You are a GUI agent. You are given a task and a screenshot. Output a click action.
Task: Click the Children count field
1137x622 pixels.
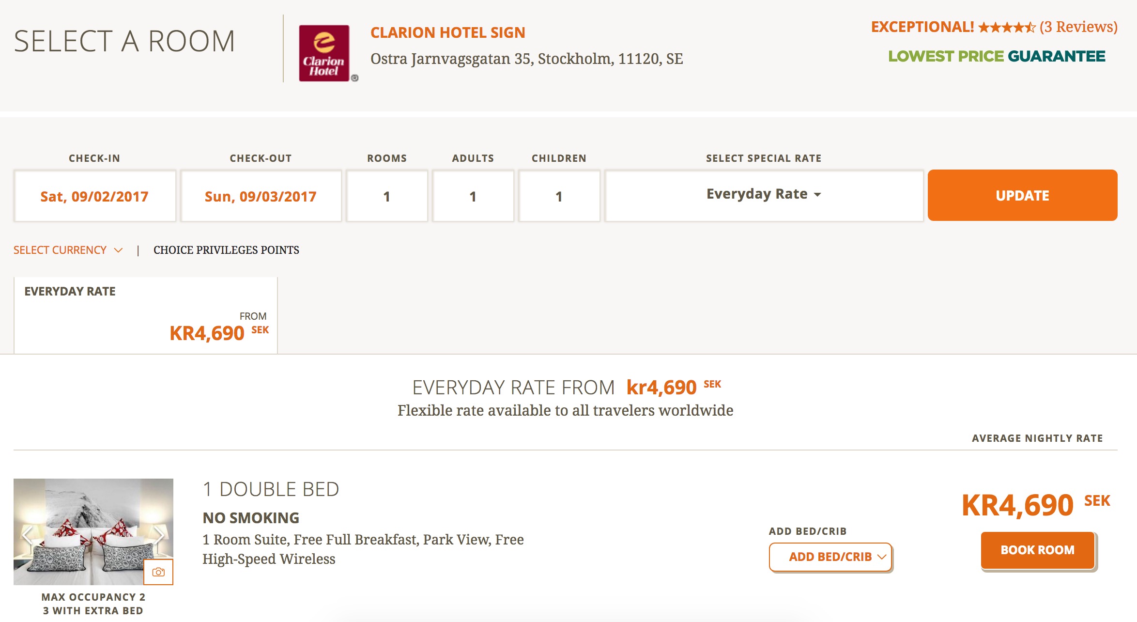click(x=559, y=196)
